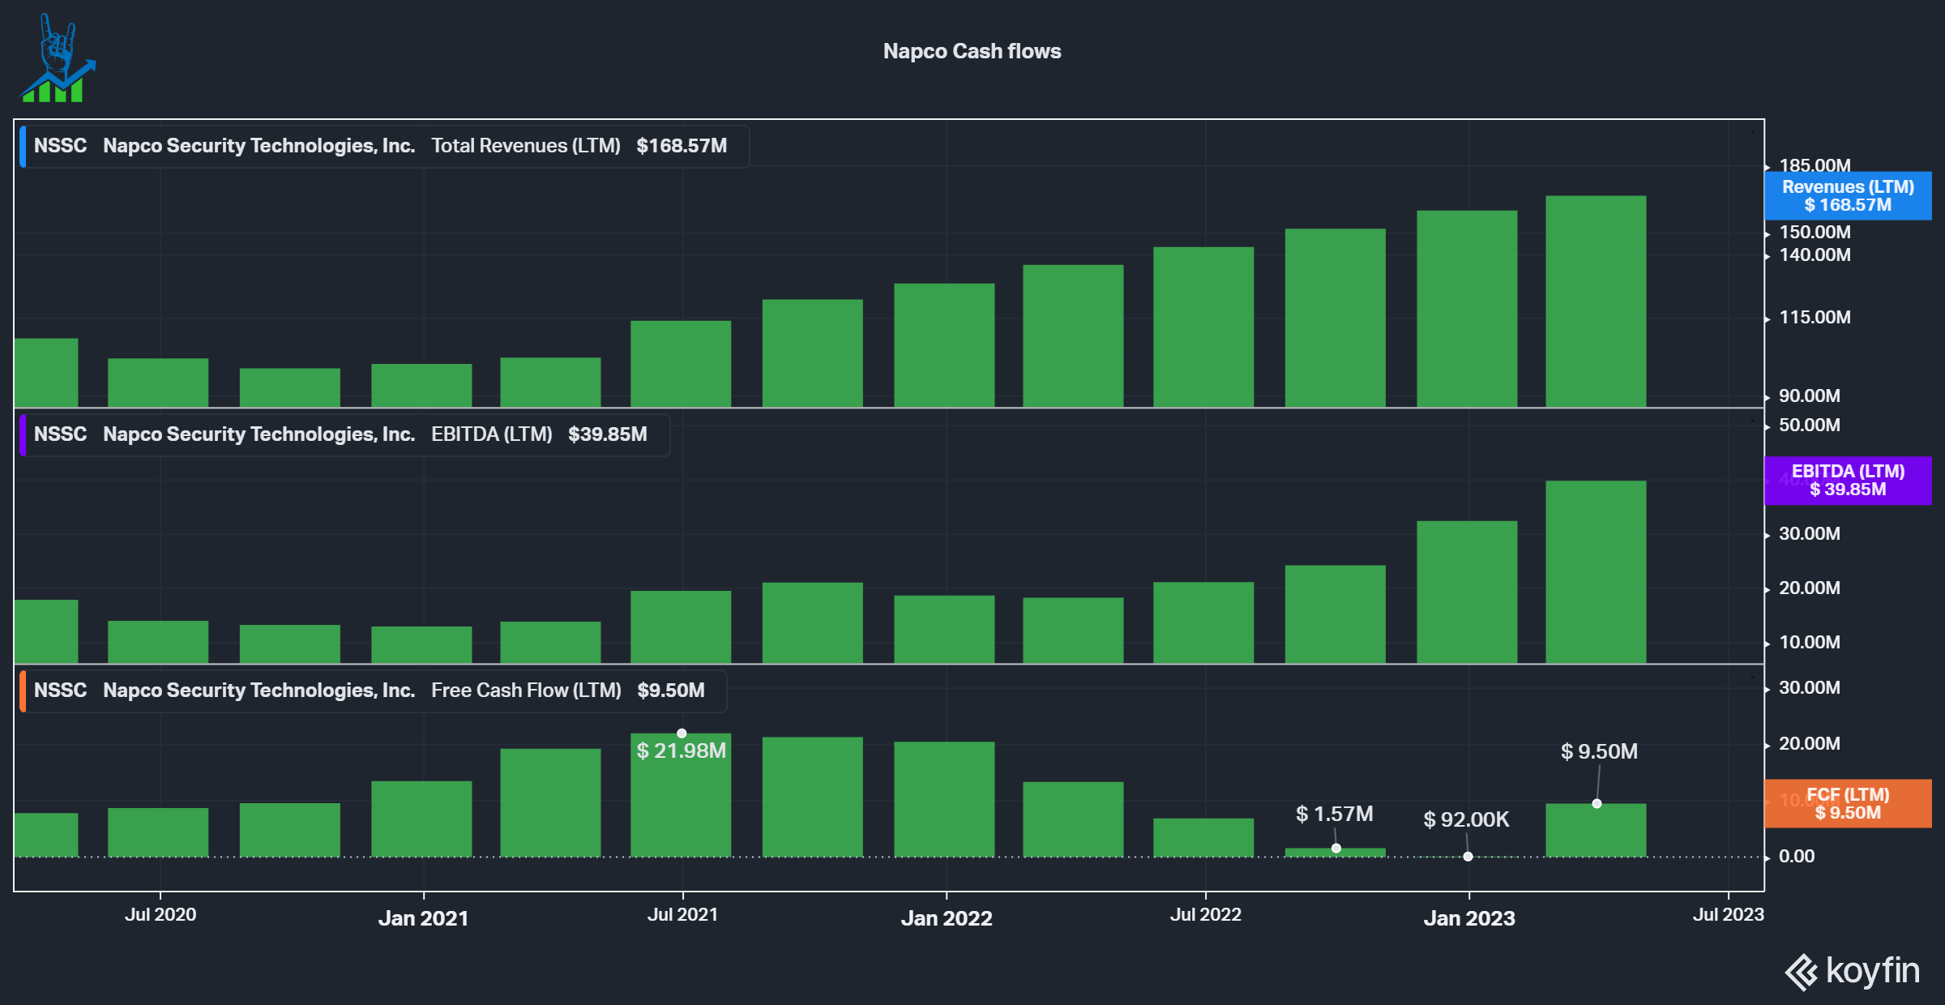Click the $ 92.00K data label

click(x=1466, y=819)
